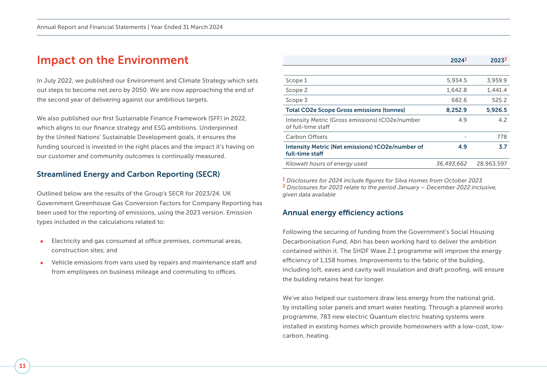Viewport: 547px width, 387px height.
Task: Click the "Scope 1" row label
Action: click(296, 80)
